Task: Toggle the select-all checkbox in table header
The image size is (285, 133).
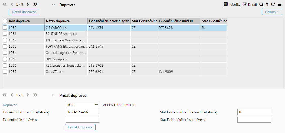Action: (5, 21)
